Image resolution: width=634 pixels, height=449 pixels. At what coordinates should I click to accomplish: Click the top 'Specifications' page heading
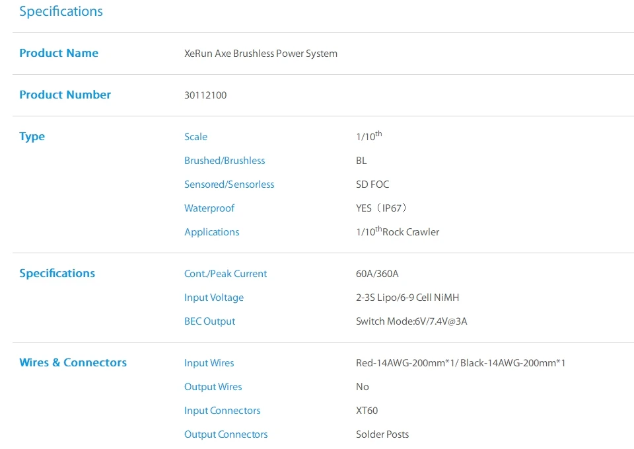(x=61, y=11)
